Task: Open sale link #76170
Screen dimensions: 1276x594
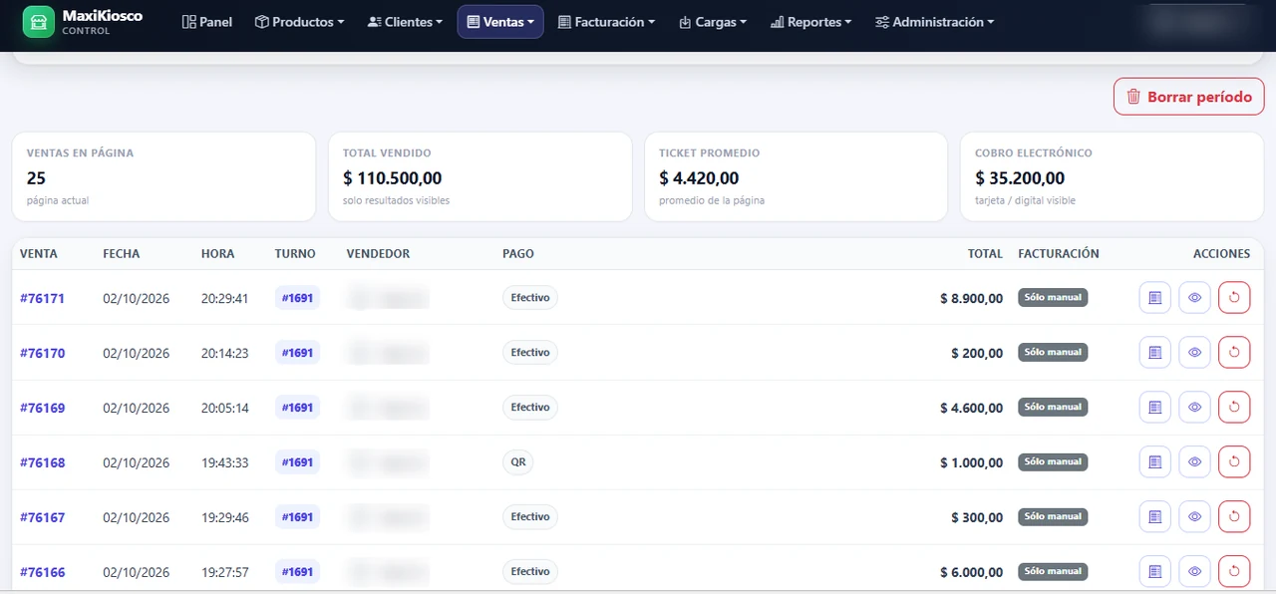Action: [42, 353]
